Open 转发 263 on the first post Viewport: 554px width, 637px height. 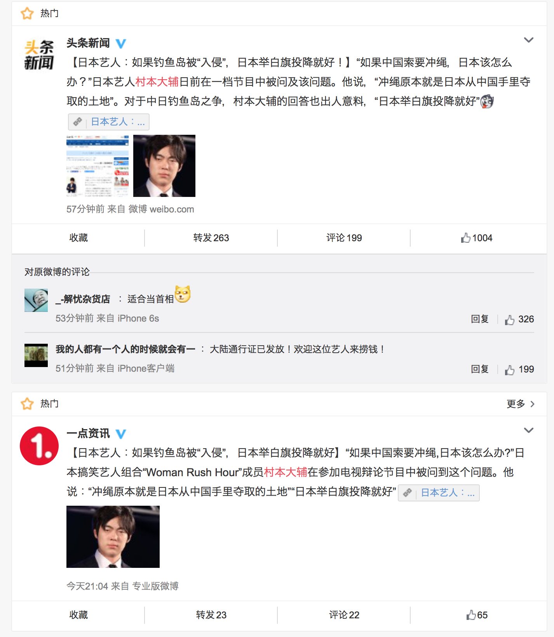(211, 238)
